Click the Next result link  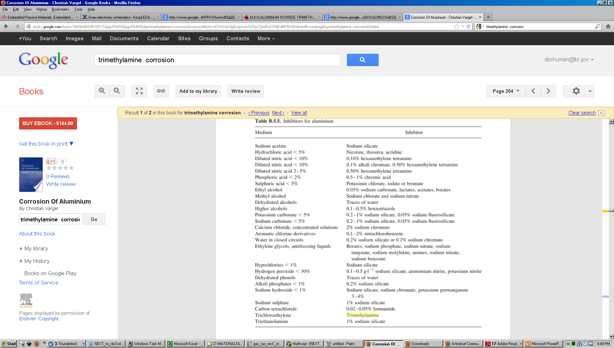[278, 113]
